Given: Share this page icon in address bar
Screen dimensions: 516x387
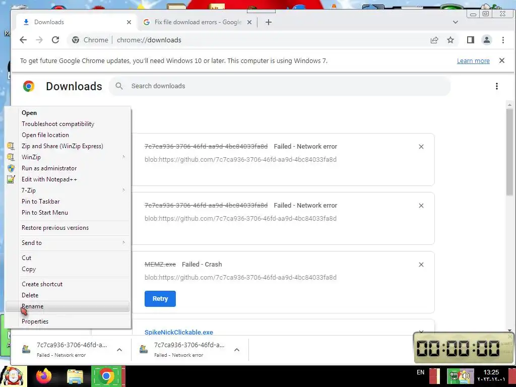Looking at the screenshot, I should (434, 40).
